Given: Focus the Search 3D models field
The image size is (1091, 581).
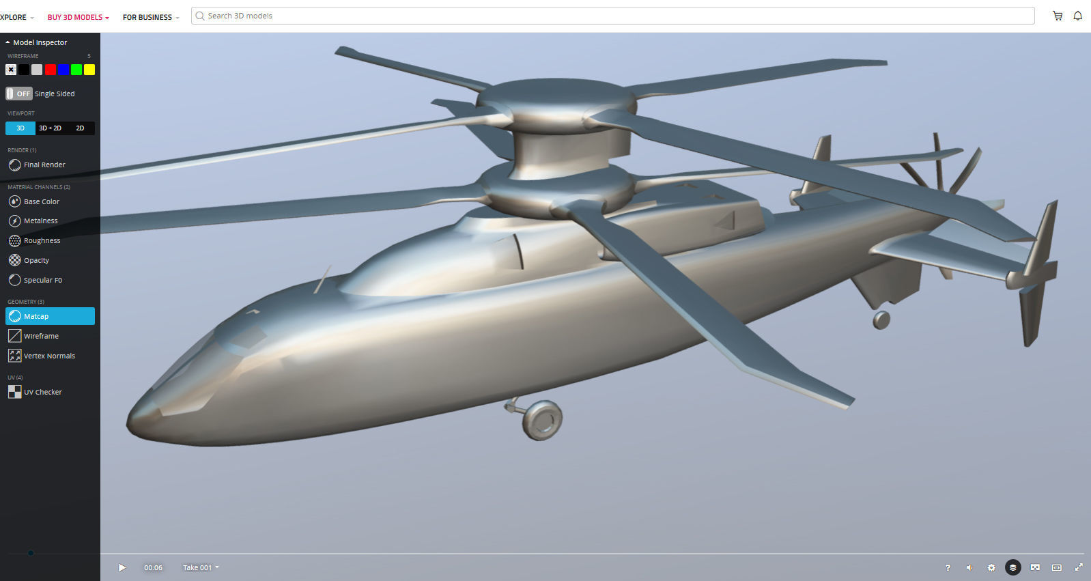Looking at the screenshot, I should (612, 16).
